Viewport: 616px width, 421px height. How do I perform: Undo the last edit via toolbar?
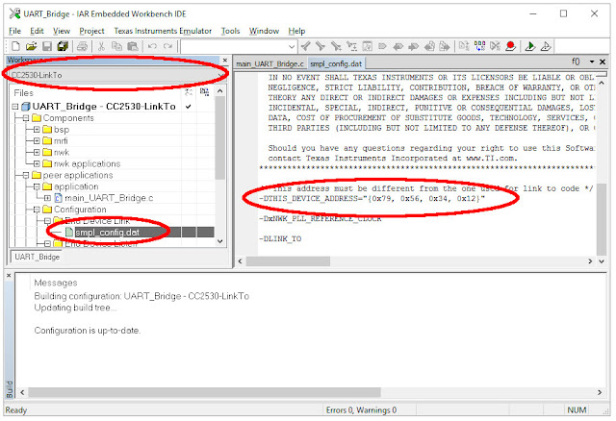152,46
